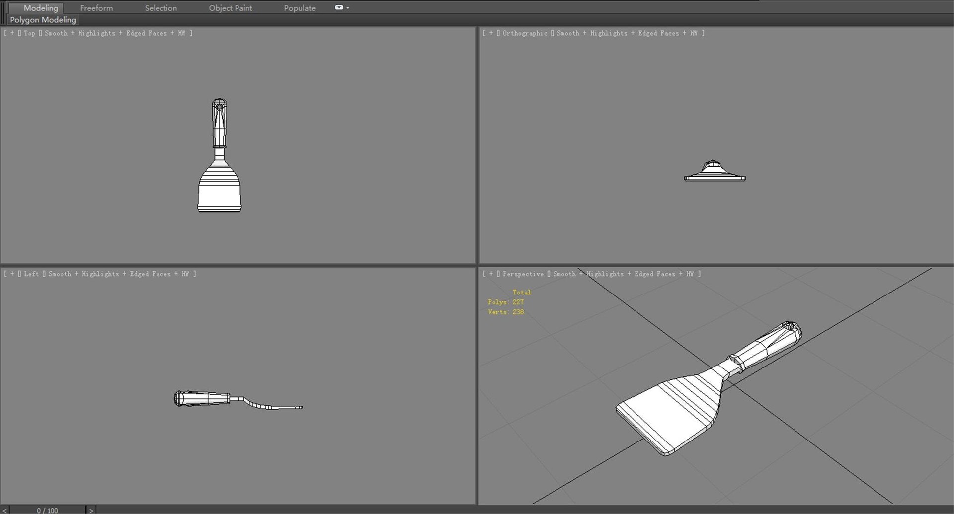
Task: Click the Orthographic view label
Action: 525,33
